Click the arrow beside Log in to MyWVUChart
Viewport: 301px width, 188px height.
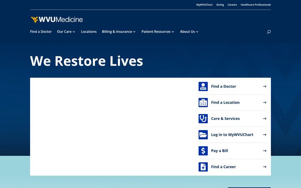[265, 135]
